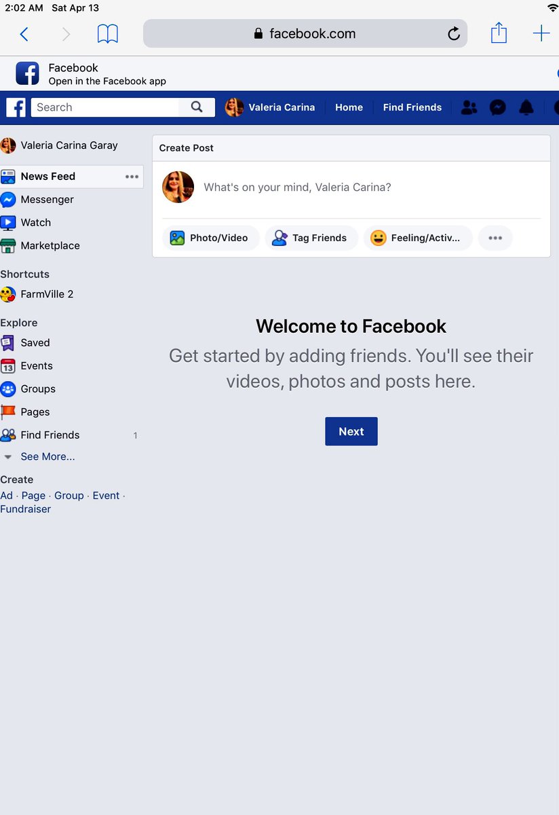Viewport: 559px width, 815px height.
Task: Click the Facebook logo in navbar
Action: 16,107
